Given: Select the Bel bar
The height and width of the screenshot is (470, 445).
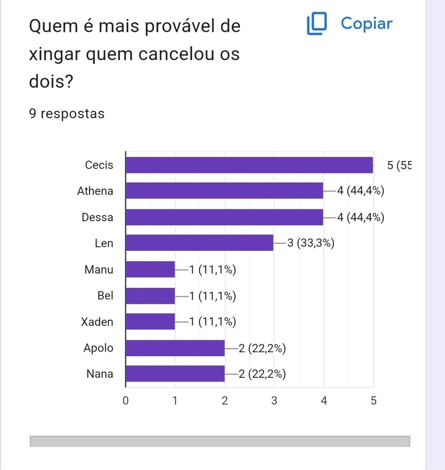Looking at the screenshot, I should pyautogui.click(x=150, y=296).
